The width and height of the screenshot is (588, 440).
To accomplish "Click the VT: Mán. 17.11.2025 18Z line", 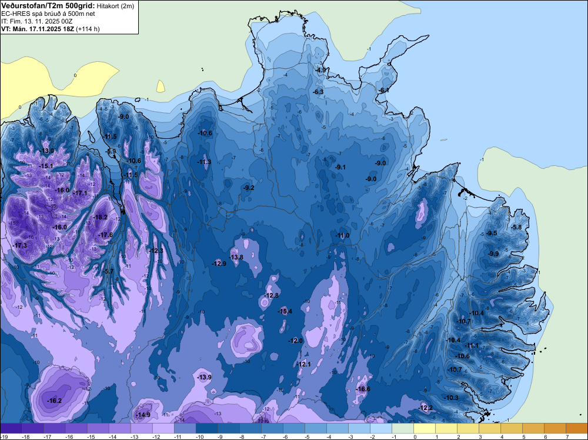I will click(38, 29).
